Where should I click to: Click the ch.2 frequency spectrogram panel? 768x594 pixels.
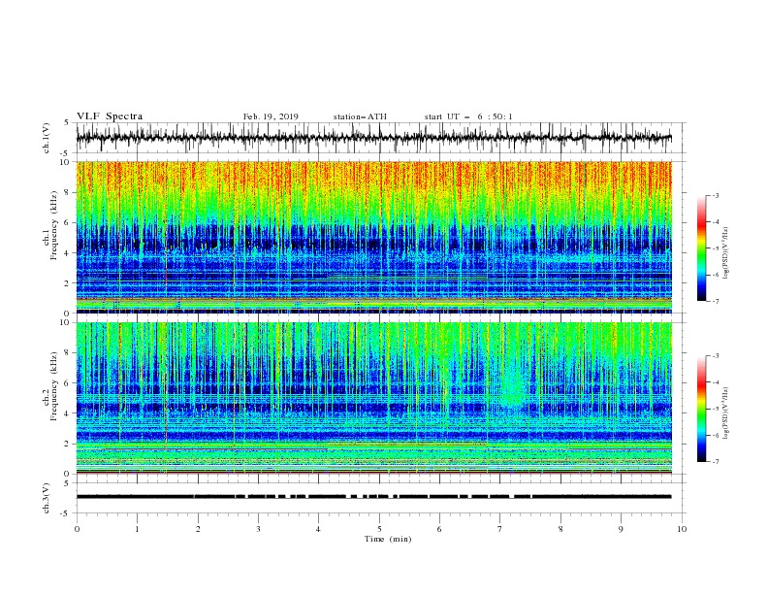click(x=373, y=398)
